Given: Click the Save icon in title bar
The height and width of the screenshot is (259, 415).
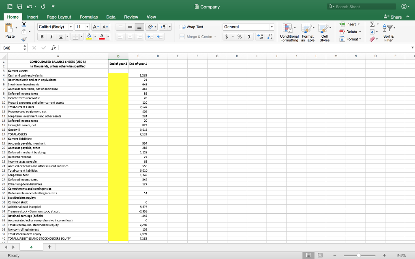Looking at the screenshot, I should (19, 6).
